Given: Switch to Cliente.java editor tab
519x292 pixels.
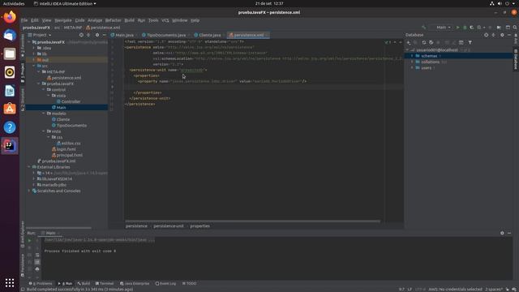Looking at the screenshot, I should click(x=208, y=35).
